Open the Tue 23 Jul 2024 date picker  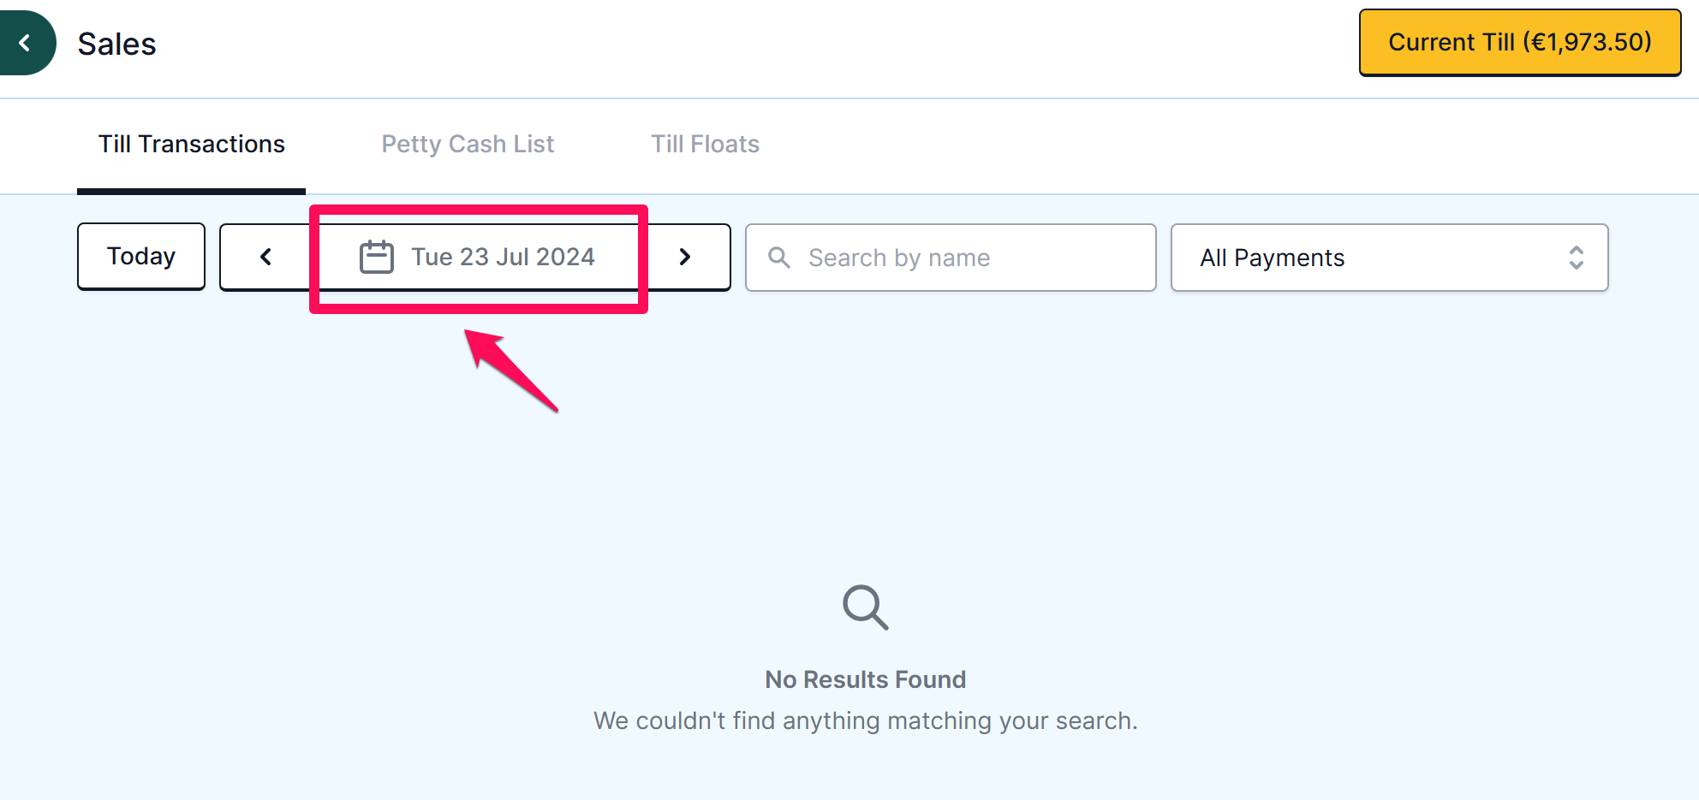(478, 257)
